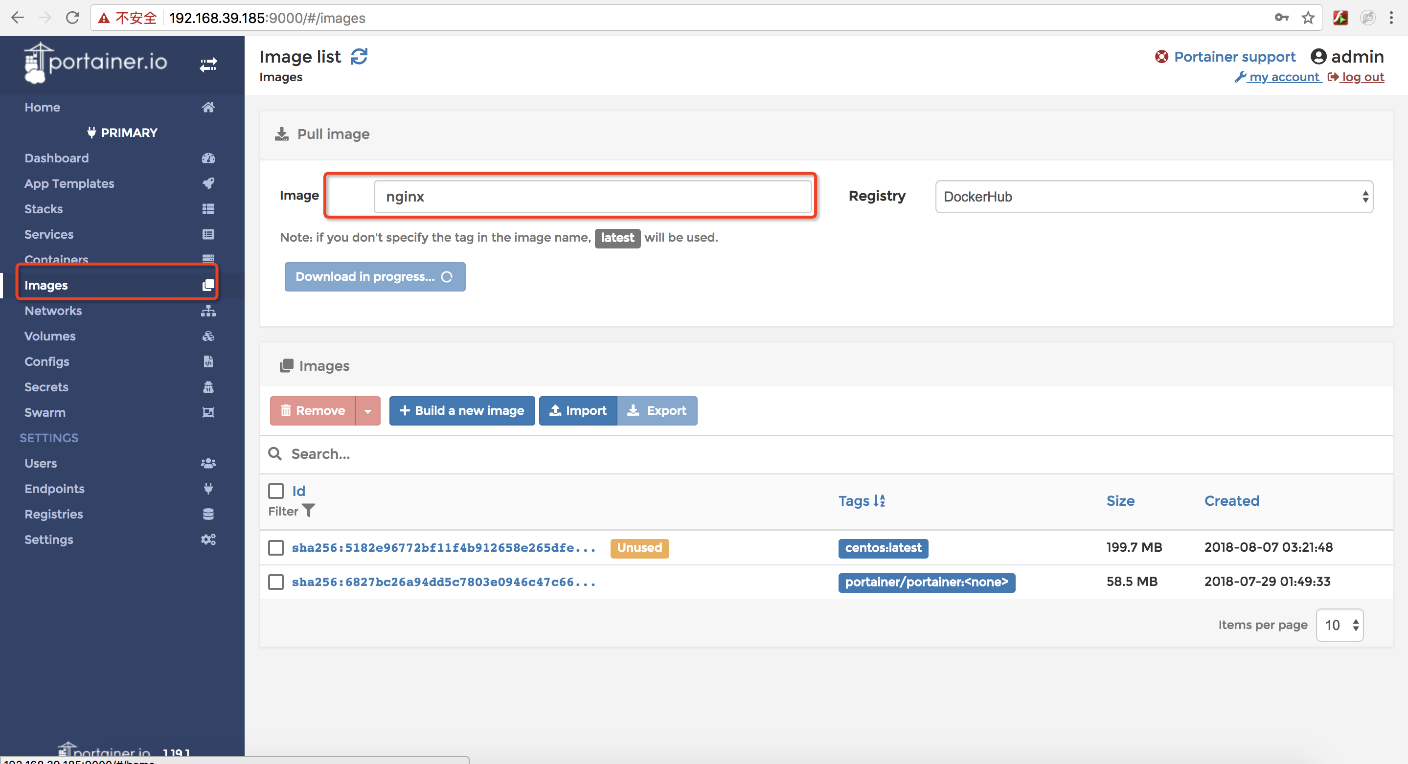Click the Swarm icon in sidebar

point(209,411)
